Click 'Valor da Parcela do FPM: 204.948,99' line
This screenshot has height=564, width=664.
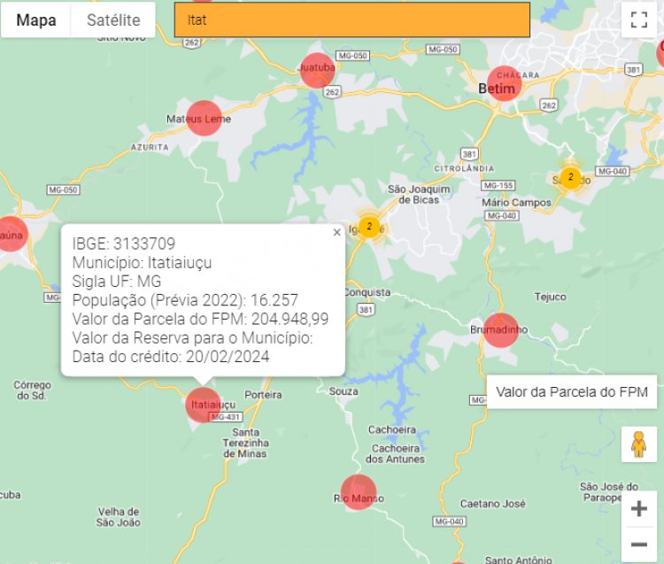[x=200, y=319]
